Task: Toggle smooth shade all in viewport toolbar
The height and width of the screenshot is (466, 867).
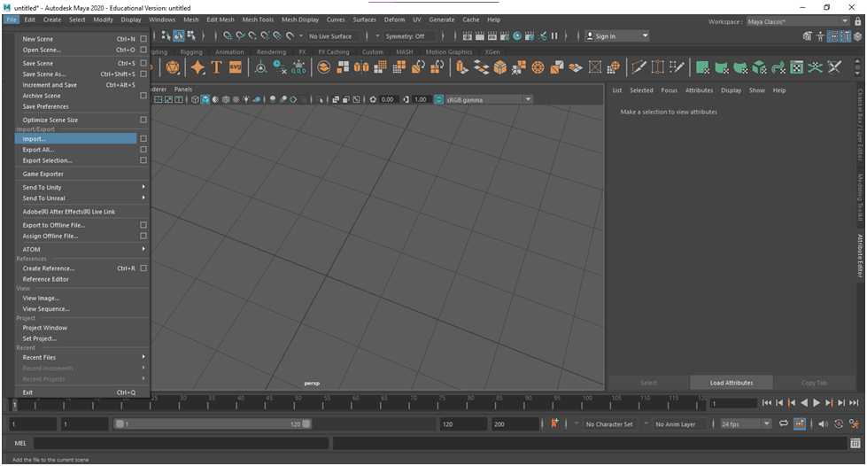Action: pyautogui.click(x=205, y=99)
